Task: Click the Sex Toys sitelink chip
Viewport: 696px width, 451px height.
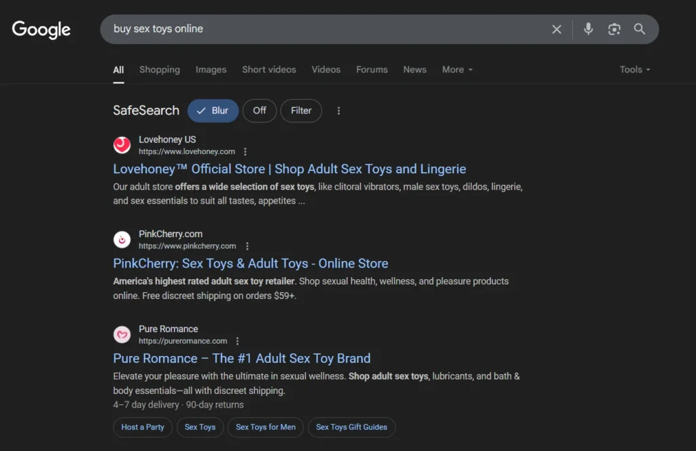Action: tap(200, 427)
